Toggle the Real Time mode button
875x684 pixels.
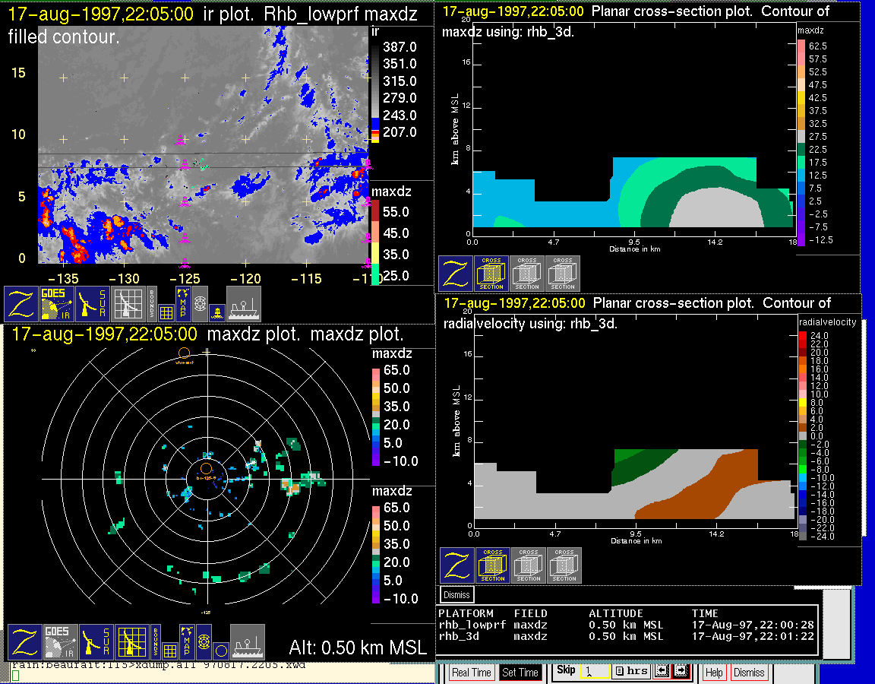[471, 673]
